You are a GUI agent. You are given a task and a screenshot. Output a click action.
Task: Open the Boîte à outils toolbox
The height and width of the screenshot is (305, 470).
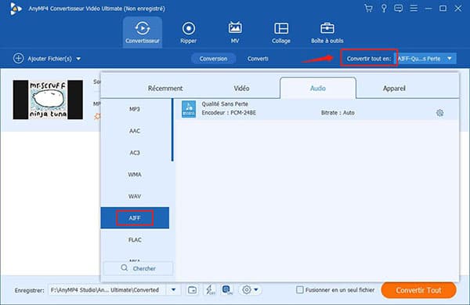pyautogui.click(x=327, y=32)
